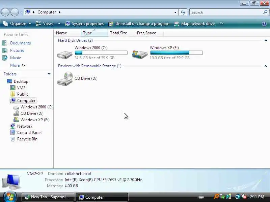Screen dimensions: 270x202
Task: Click Uninstall or change a program
Action: (139, 24)
